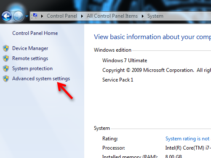Click the Rating: label

point(110,139)
